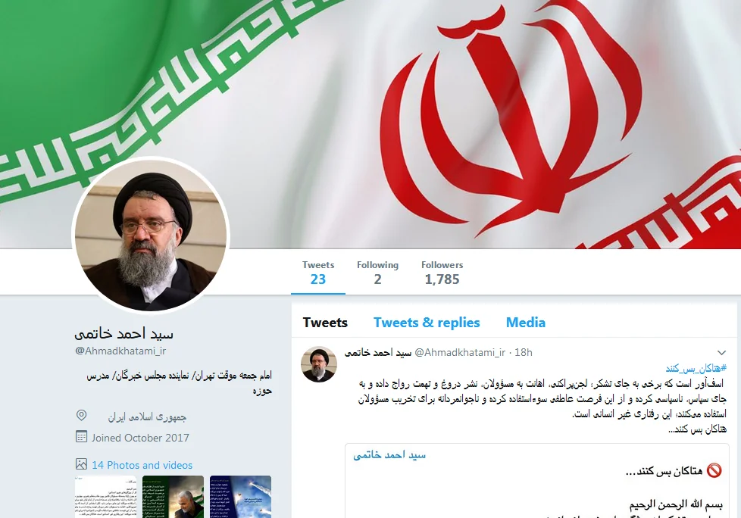Switch to Tweets & replies tab
The image size is (741, 518).
coord(427,323)
